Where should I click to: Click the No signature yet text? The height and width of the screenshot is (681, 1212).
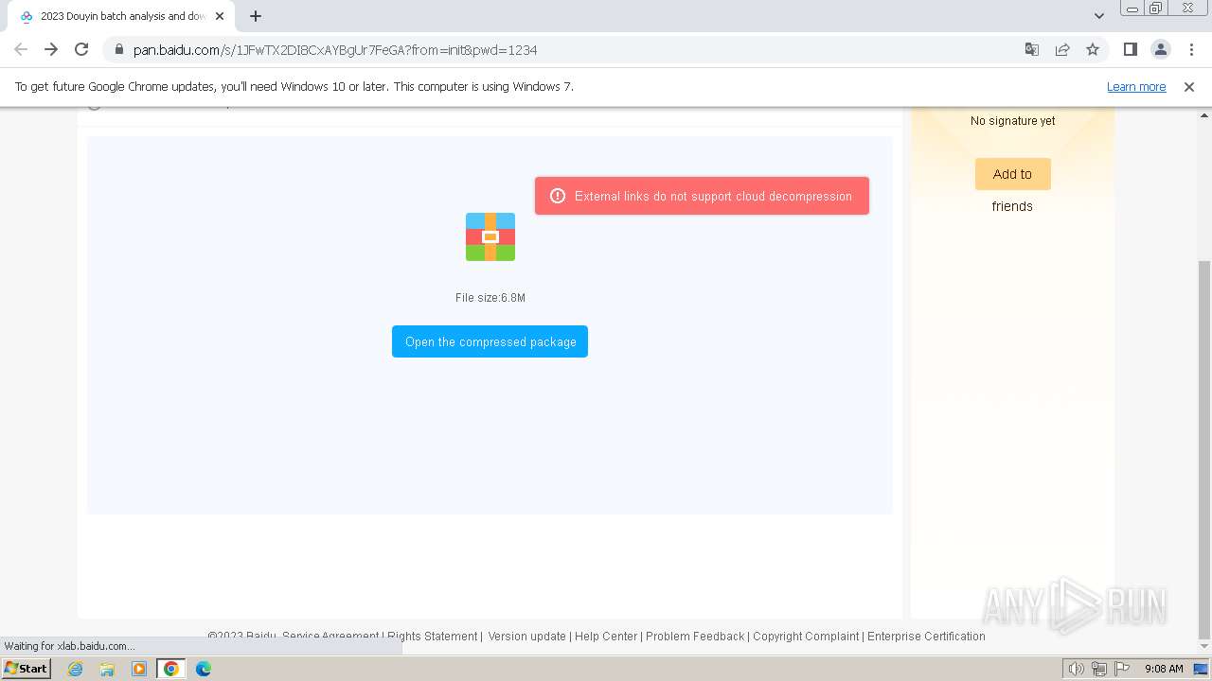coord(1012,121)
